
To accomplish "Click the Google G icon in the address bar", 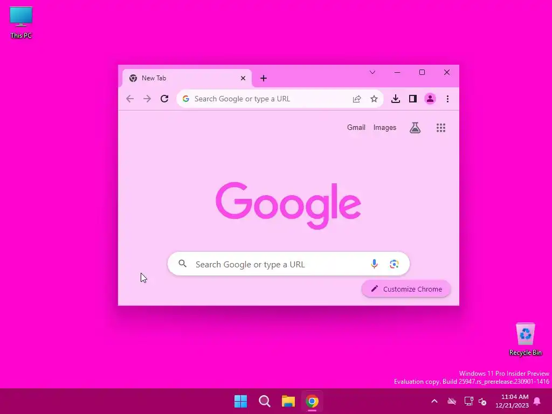I will coord(186,99).
